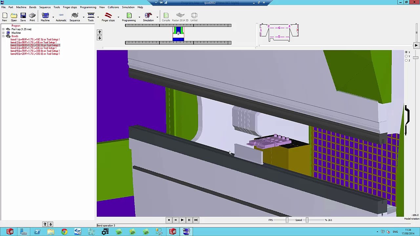The width and height of the screenshot is (420, 236).
Task: Open the dropdown arrow next to Tools
Action: pyautogui.click(x=98, y=17)
